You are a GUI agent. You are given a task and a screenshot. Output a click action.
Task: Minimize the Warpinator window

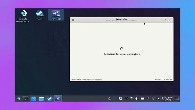point(160,20)
